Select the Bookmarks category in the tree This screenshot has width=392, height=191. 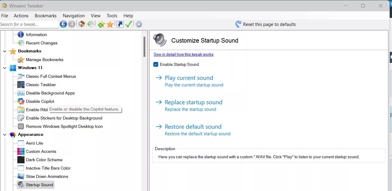click(x=30, y=51)
